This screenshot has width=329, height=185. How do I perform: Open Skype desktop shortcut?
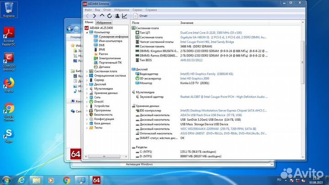9,136
